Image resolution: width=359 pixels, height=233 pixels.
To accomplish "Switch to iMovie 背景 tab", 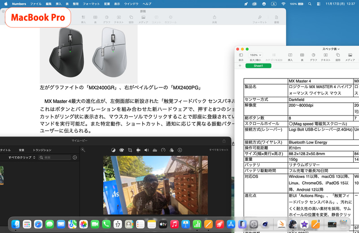I will (22, 150).
